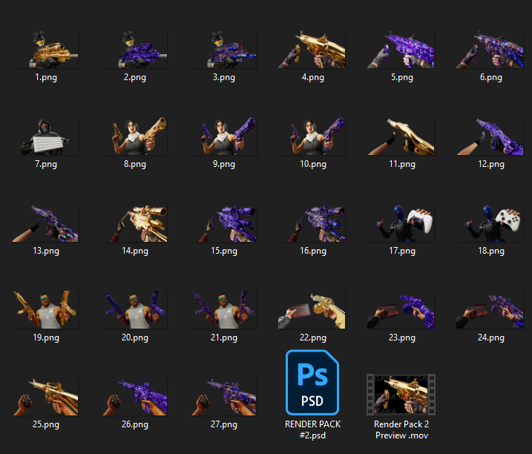Image resolution: width=532 pixels, height=454 pixels.
Task: Click the "13.png" file name label
Action: click(46, 251)
